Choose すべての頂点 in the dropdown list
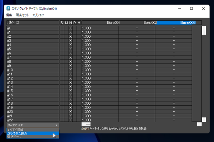 click(33, 130)
